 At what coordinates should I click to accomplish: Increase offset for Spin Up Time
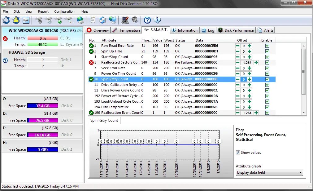coord(249,51)
